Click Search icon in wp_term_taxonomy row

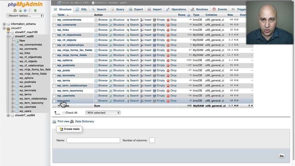(x=128, y=91)
